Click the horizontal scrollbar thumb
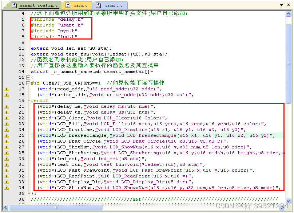 (56, 207)
